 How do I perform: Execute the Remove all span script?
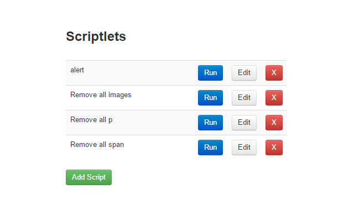coord(210,148)
